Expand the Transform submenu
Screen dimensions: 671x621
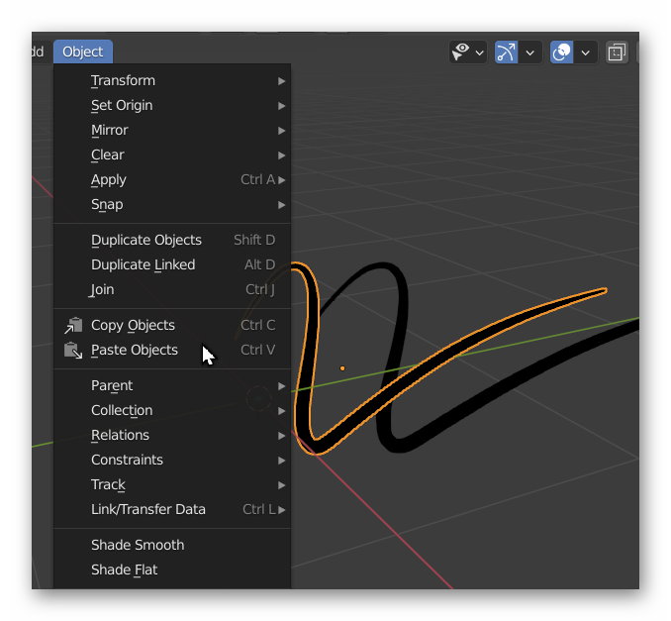172,80
